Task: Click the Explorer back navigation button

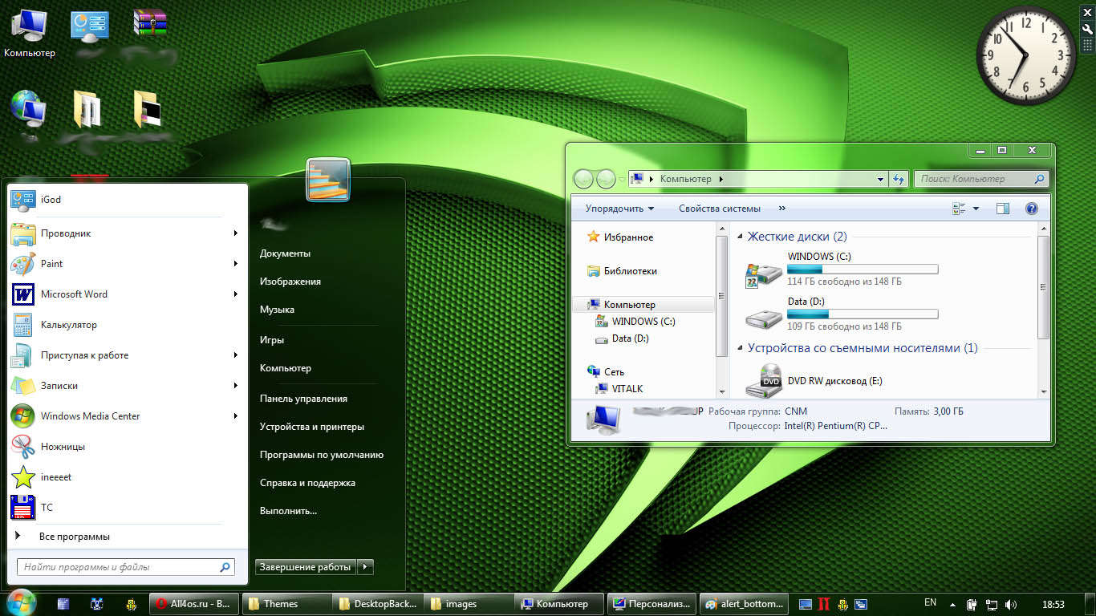Action: click(x=583, y=179)
